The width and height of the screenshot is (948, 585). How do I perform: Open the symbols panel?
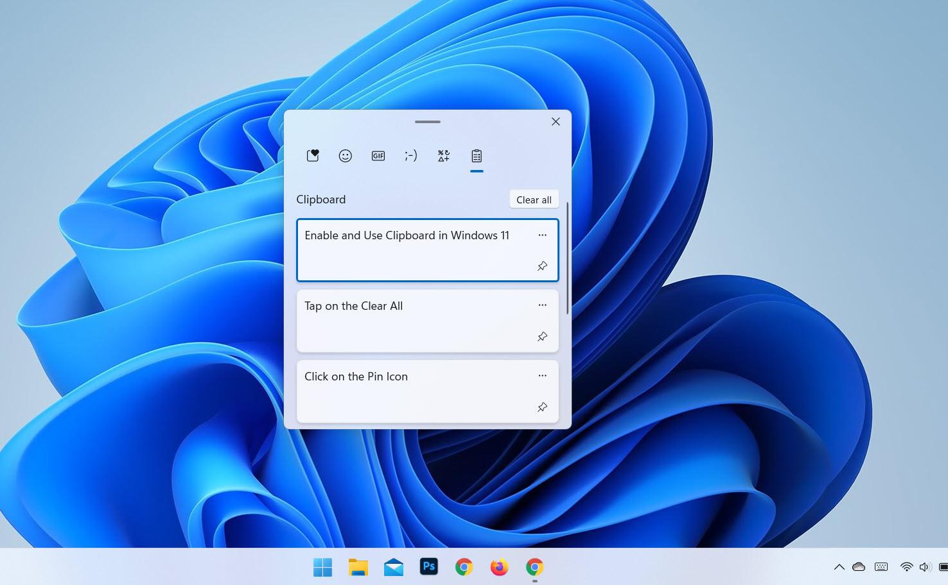(x=443, y=156)
